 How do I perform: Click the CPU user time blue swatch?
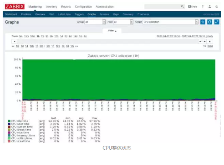(9, 124)
